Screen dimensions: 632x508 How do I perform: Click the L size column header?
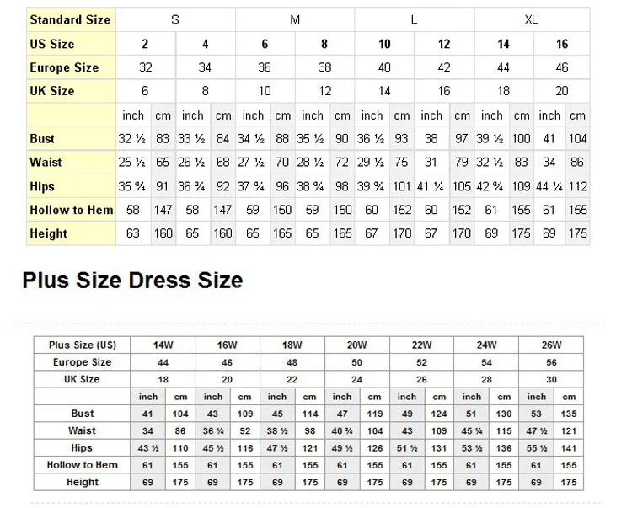[x=414, y=19]
